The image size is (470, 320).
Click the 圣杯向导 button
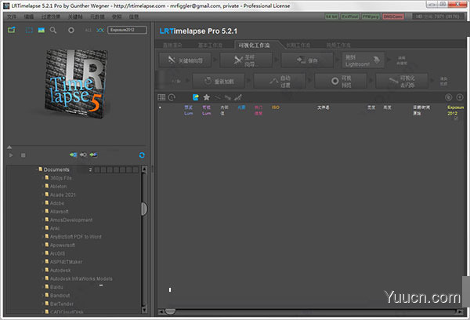tap(246, 60)
